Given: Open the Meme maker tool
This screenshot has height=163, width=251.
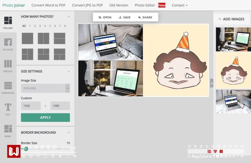Looking at the screenshot, I should click(8, 131).
